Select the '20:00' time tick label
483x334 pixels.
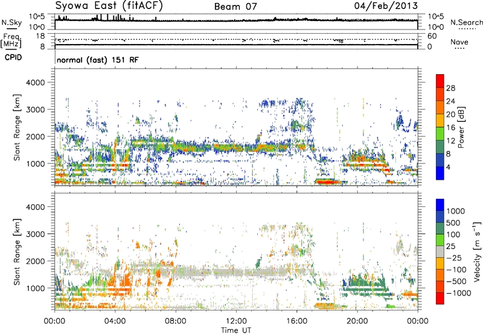click(x=357, y=321)
